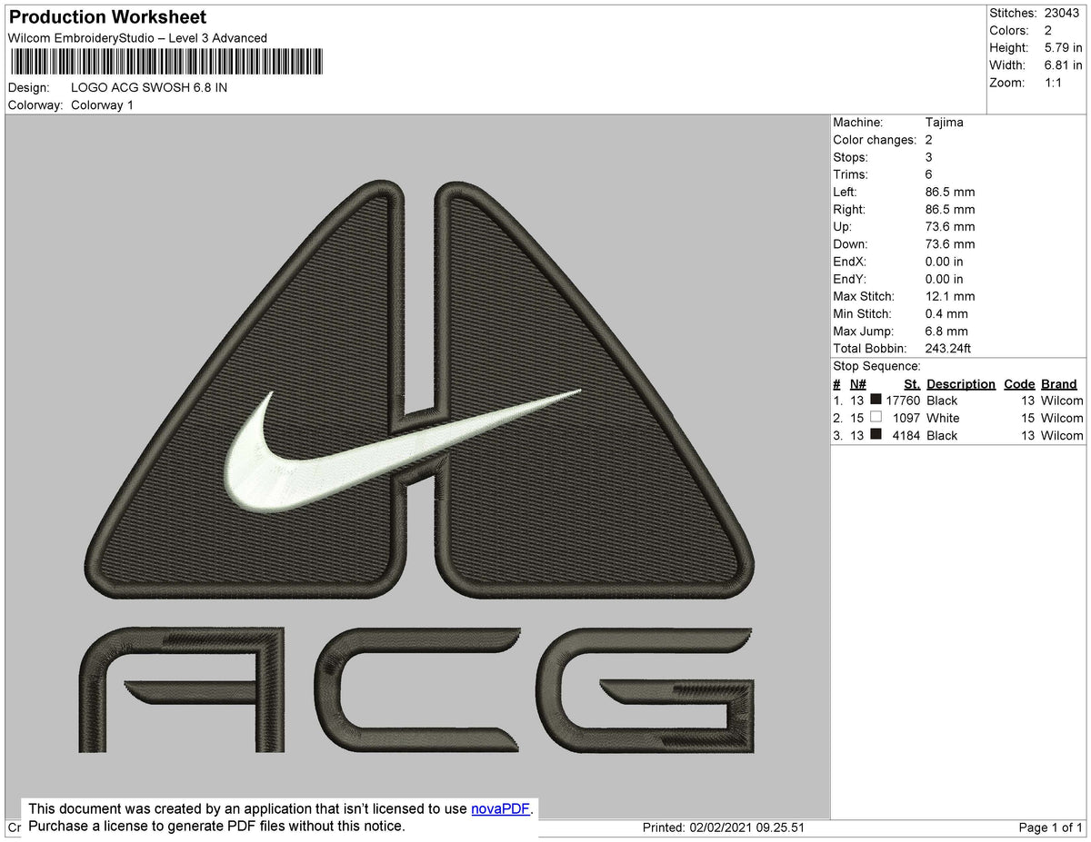Viewport: 1091px width, 842px height.
Task: Select Max Jump value 6.8 mm
Action: 946,332
